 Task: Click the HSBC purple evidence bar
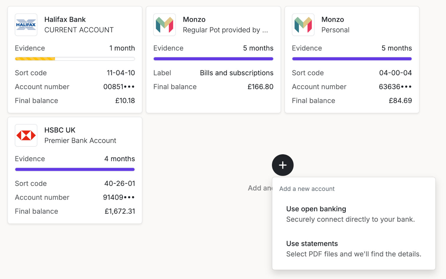tap(75, 170)
